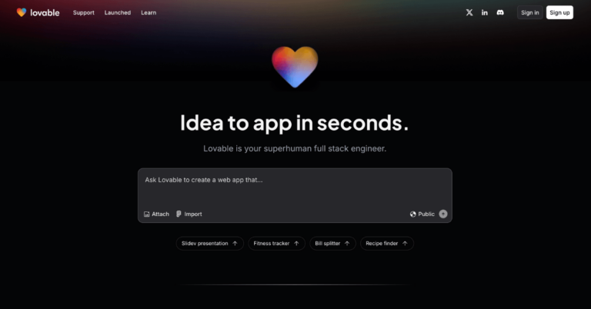The width and height of the screenshot is (591, 309).
Task: Select the Recipe finder suggestion
Action: (x=387, y=244)
